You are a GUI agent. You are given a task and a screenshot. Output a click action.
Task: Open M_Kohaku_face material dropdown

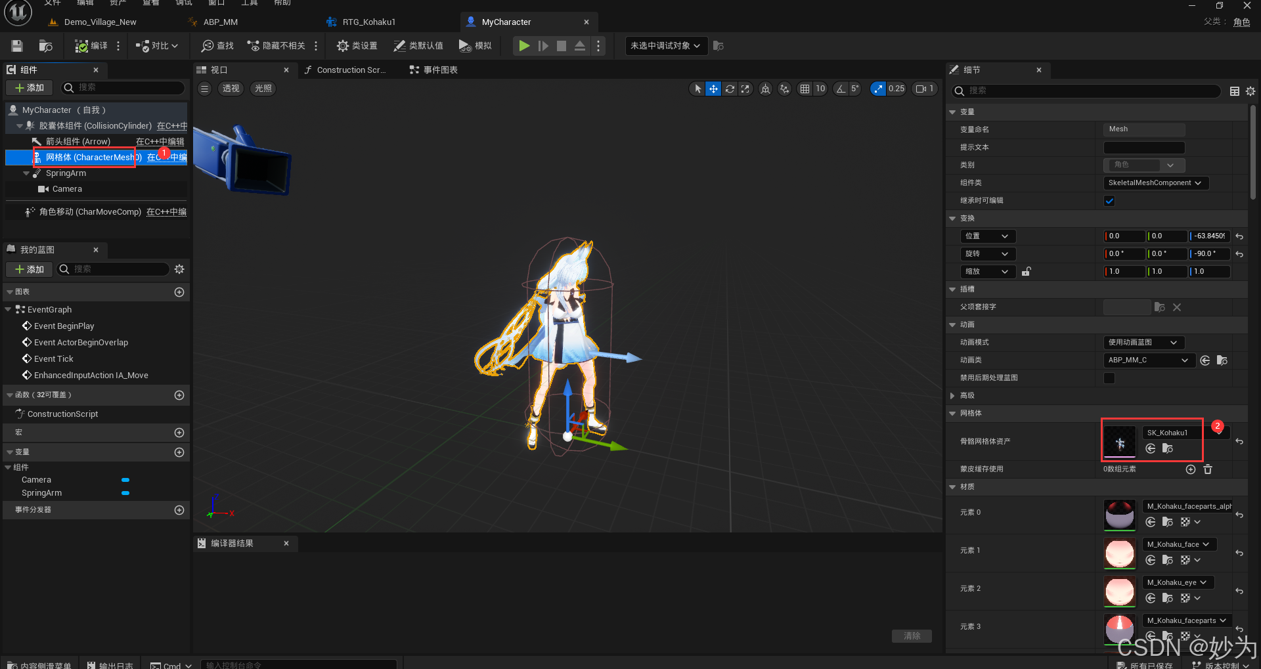click(1180, 544)
